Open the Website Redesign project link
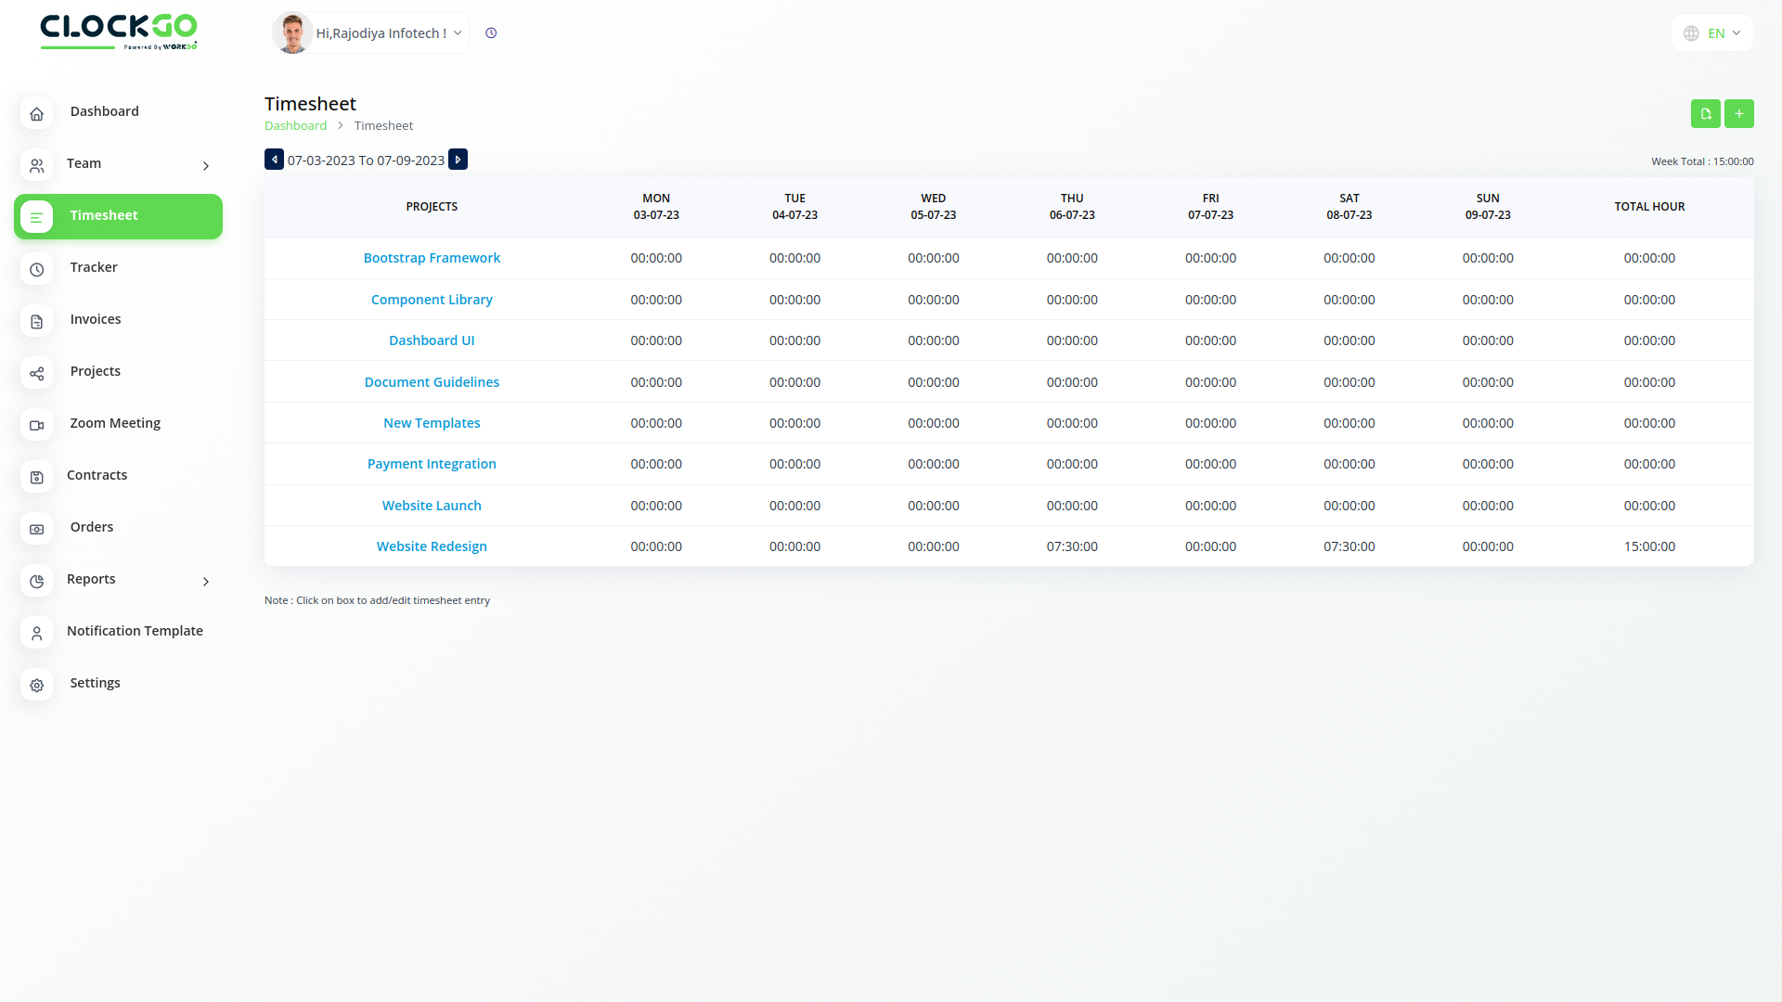The height and width of the screenshot is (1002, 1782). point(432,546)
